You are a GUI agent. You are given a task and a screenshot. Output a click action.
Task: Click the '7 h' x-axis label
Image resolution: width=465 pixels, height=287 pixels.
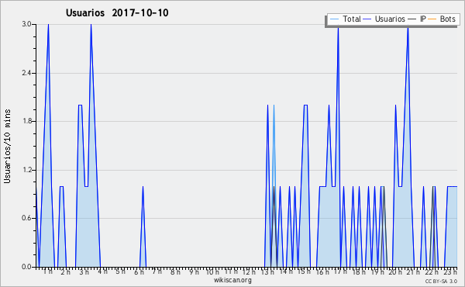click(x=157, y=271)
